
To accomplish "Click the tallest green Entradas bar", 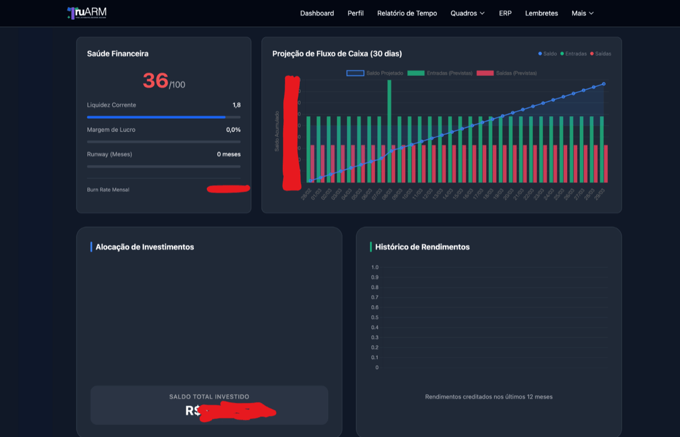I will click(389, 131).
